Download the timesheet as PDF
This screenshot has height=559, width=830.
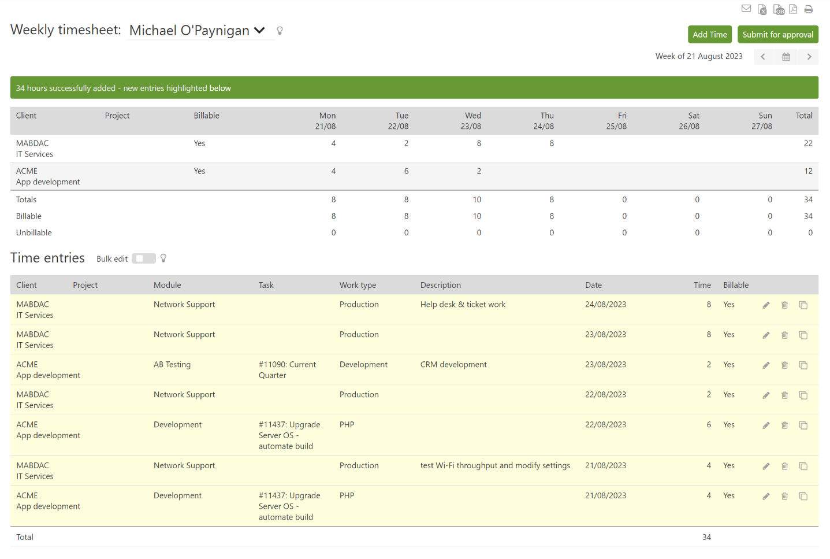pyautogui.click(x=793, y=9)
